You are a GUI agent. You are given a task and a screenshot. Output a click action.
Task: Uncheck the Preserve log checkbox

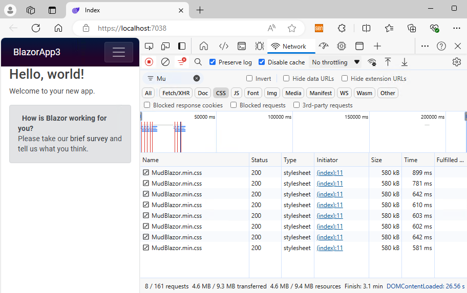(x=213, y=62)
